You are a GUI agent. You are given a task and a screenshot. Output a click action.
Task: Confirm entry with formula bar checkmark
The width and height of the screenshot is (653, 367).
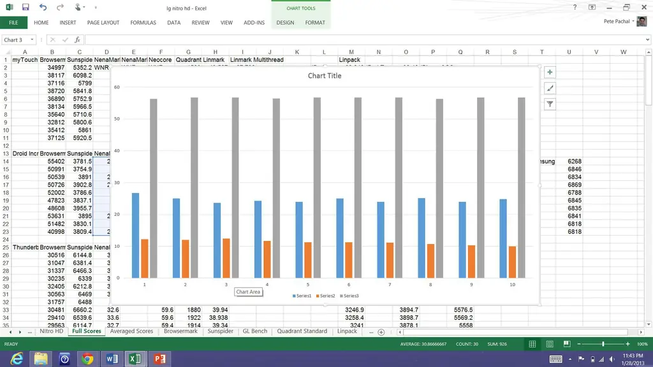(65, 40)
